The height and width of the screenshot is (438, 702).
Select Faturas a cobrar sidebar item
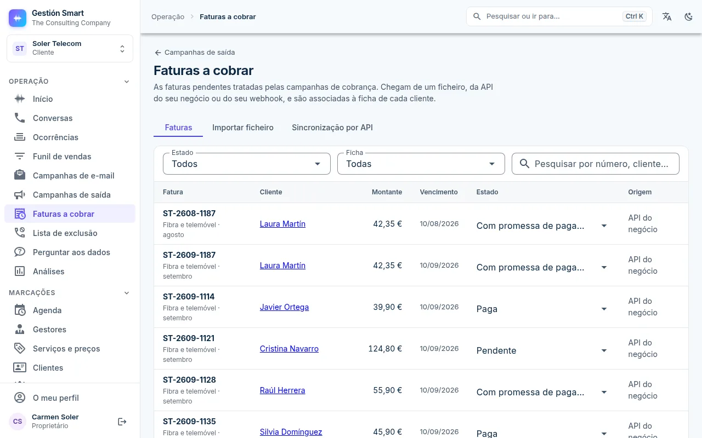(70, 214)
